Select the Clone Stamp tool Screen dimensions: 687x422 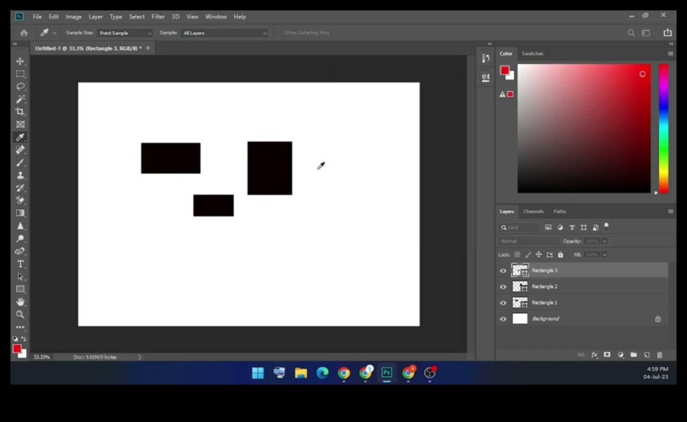(20, 176)
